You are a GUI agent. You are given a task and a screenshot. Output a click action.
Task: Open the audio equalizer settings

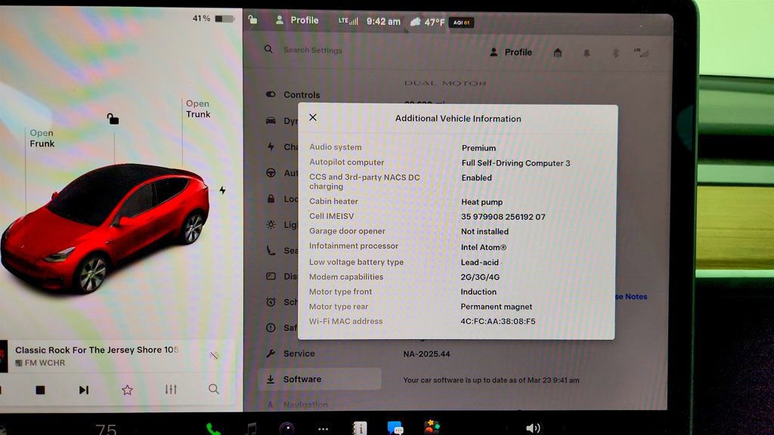click(171, 390)
